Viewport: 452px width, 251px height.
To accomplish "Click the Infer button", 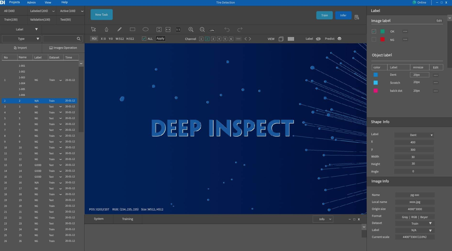I will click(343, 15).
